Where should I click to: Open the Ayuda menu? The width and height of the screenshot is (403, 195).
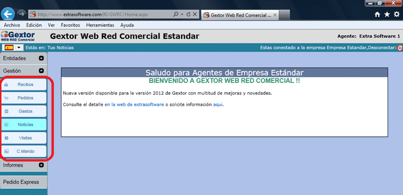pyautogui.click(x=127, y=25)
